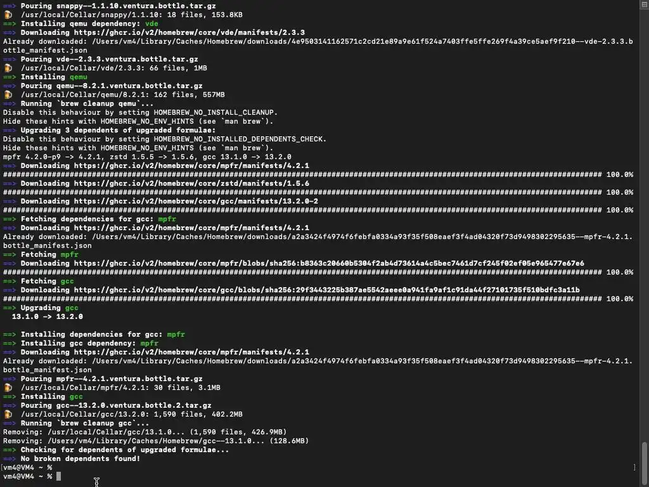Click the gcc manifests/13.2.0-2 download URL
Screen dimensions: 649x487
coord(196,201)
